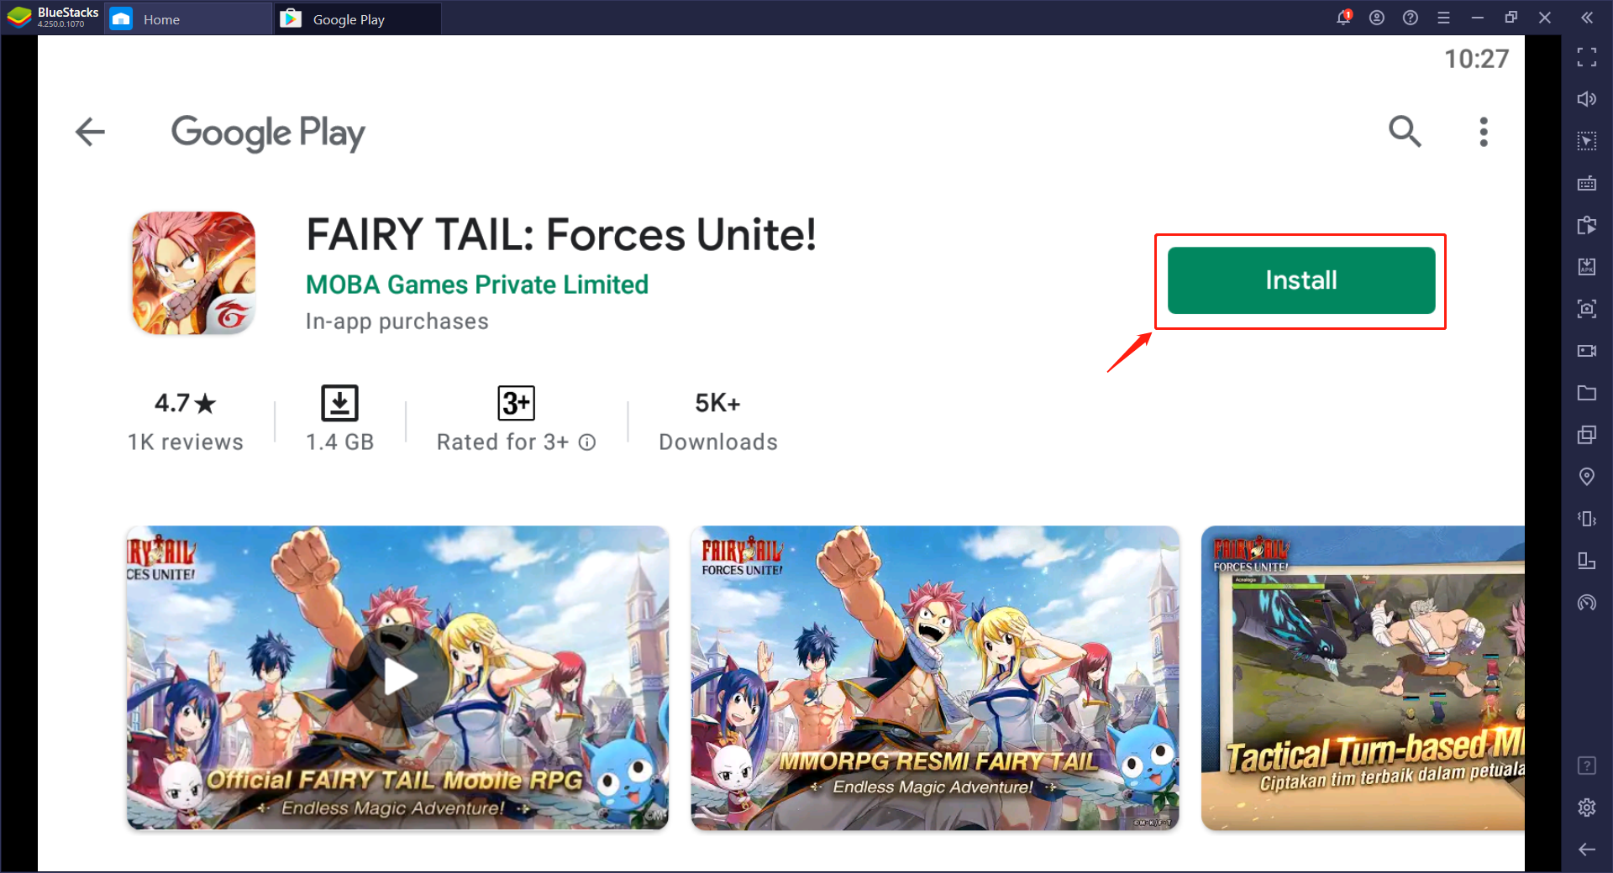
Task: Open BlueStacks help question mark
Action: pyautogui.click(x=1411, y=18)
